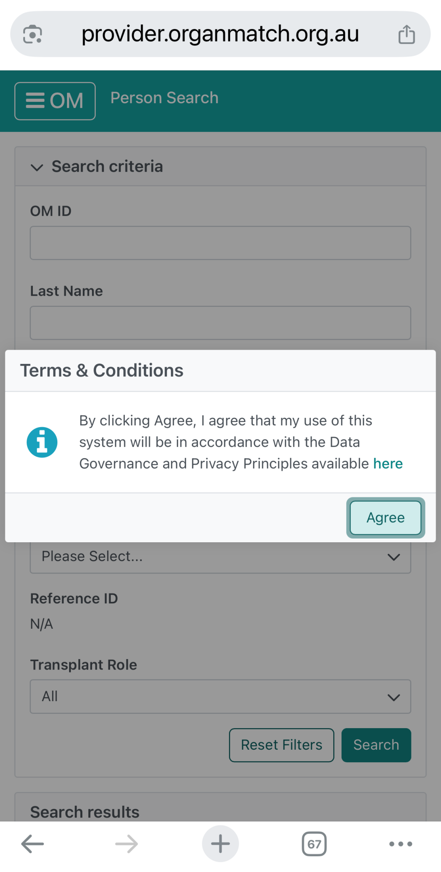Navigate back with the browser back arrow
The image size is (441, 872).
(32, 843)
